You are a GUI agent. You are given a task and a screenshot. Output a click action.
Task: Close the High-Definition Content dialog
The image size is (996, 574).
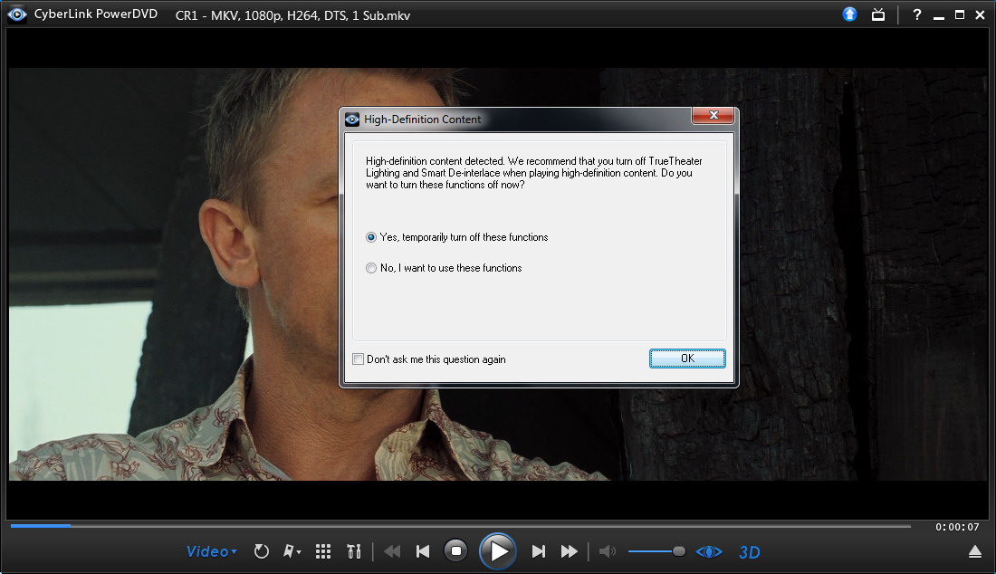pos(712,116)
